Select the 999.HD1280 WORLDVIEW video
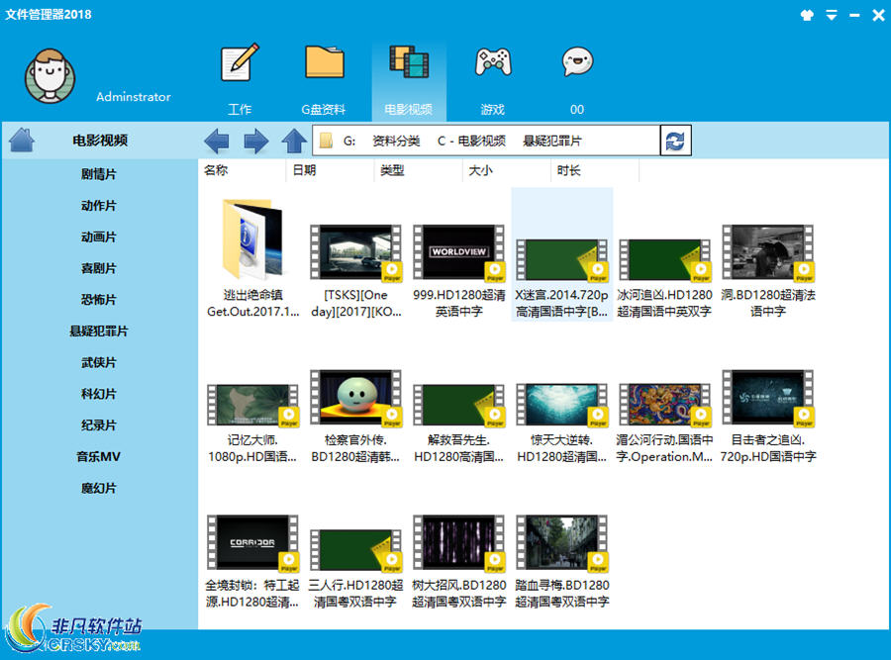891x660 pixels. point(459,271)
